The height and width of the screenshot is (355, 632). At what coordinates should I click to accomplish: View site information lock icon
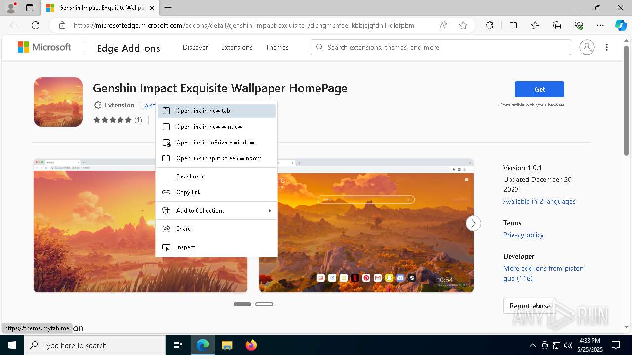click(x=62, y=25)
